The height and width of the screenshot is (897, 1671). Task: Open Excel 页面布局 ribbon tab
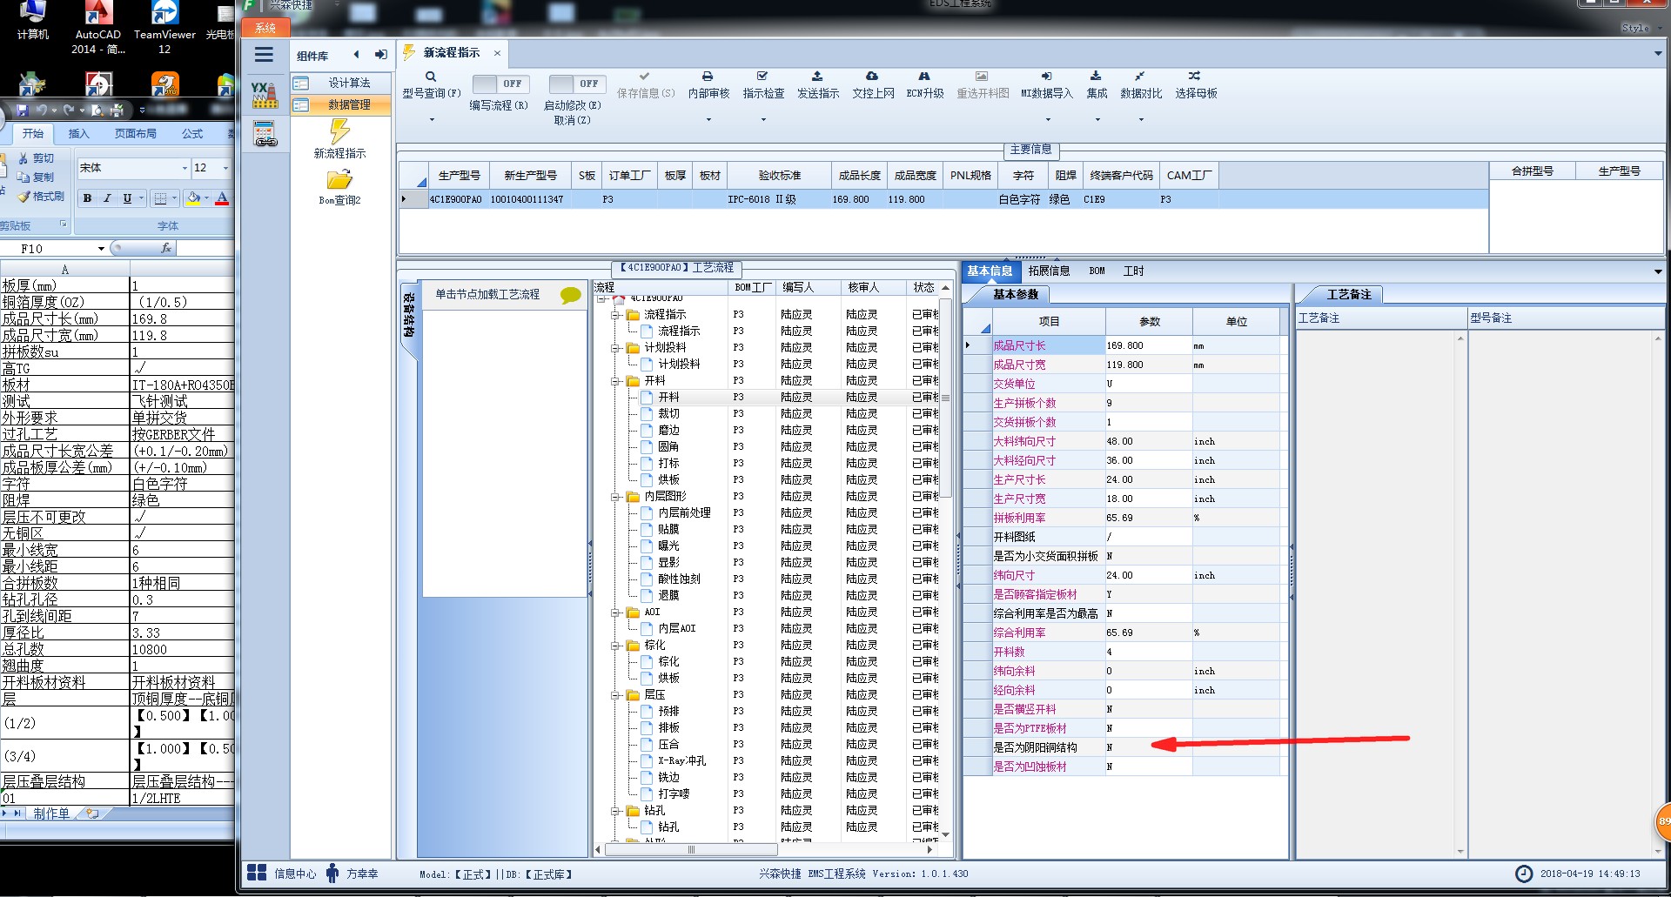[136, 134]
